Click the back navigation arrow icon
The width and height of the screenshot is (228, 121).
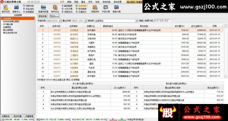32,2
